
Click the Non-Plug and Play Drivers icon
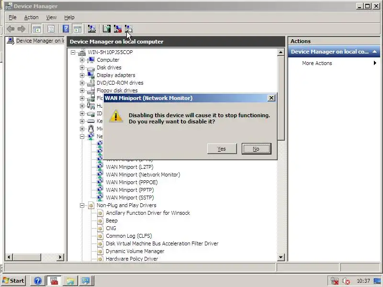[x=91, y=206]
